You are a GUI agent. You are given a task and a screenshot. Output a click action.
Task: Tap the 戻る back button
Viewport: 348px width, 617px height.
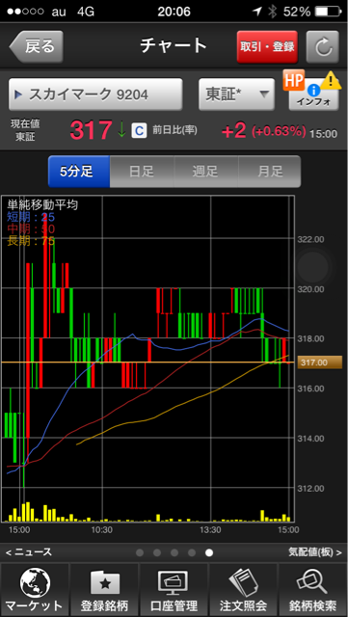37,46
